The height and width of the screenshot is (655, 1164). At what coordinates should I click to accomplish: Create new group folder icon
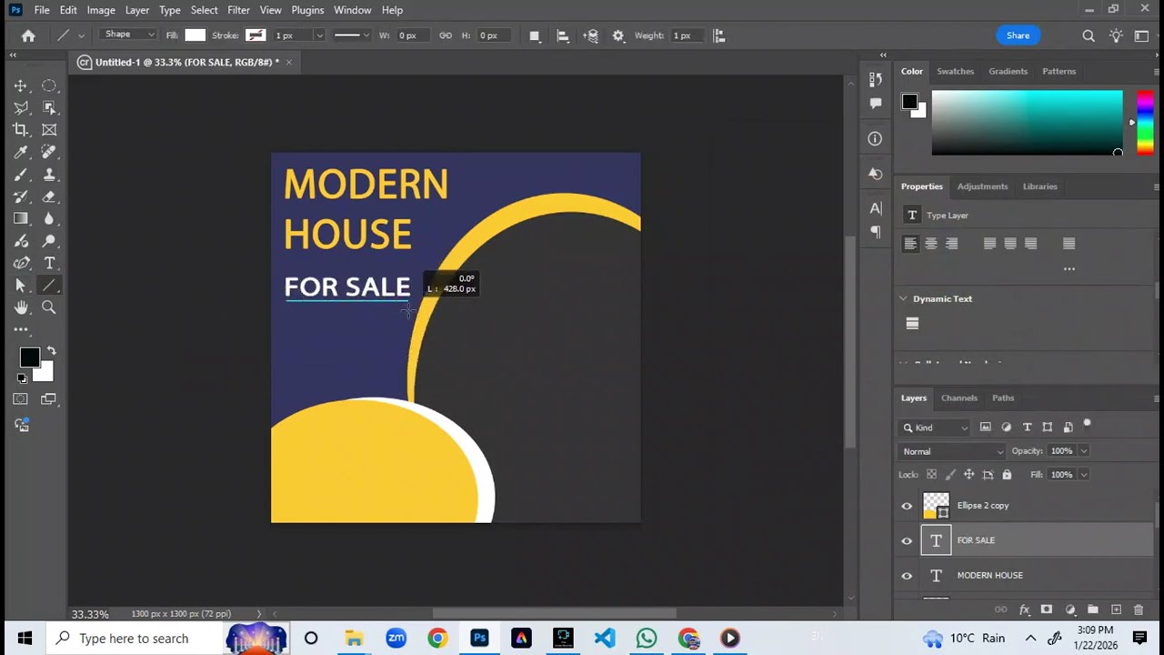point(1093,610)
